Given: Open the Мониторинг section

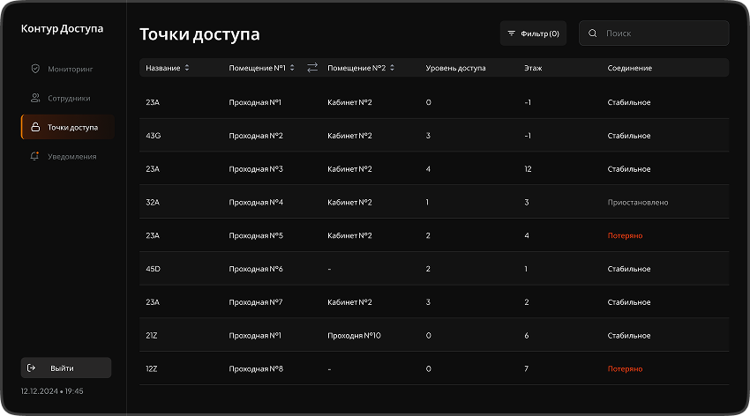Looking at the screenshot, I should (x=71, y=69).
